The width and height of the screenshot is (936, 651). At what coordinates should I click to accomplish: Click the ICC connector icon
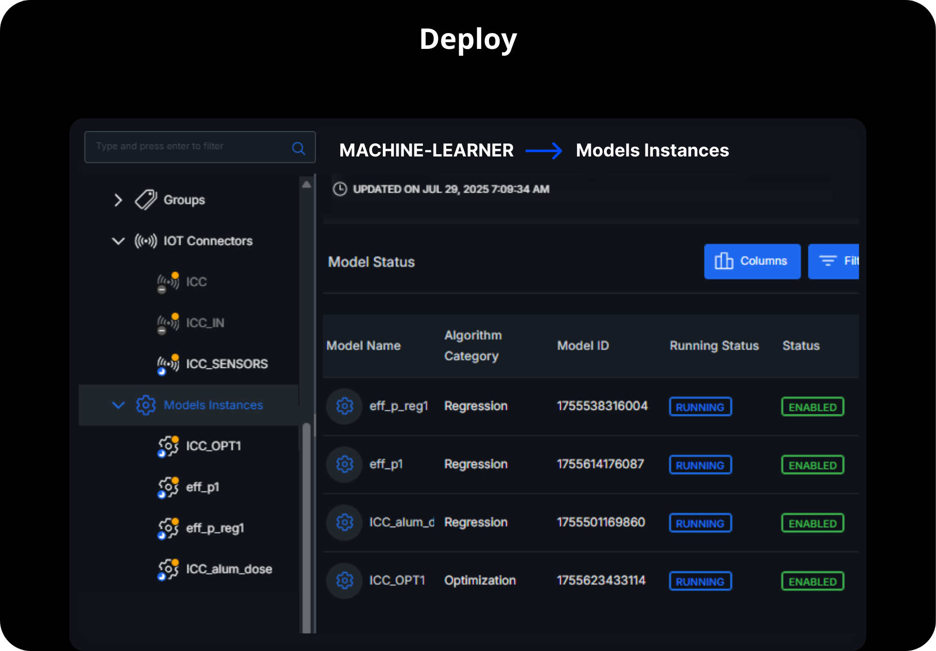click(168, 282)
